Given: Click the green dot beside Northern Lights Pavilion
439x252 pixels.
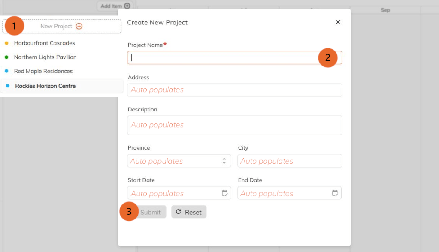Looking at the screenshot, I should 6,57.
